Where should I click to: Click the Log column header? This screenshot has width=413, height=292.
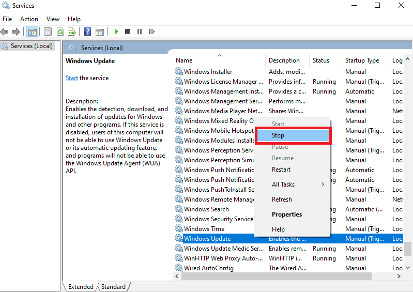[x=396, y=60]
